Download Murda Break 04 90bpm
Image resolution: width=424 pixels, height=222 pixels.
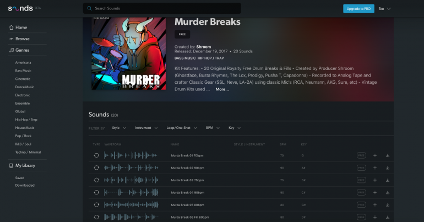point(388,192)
